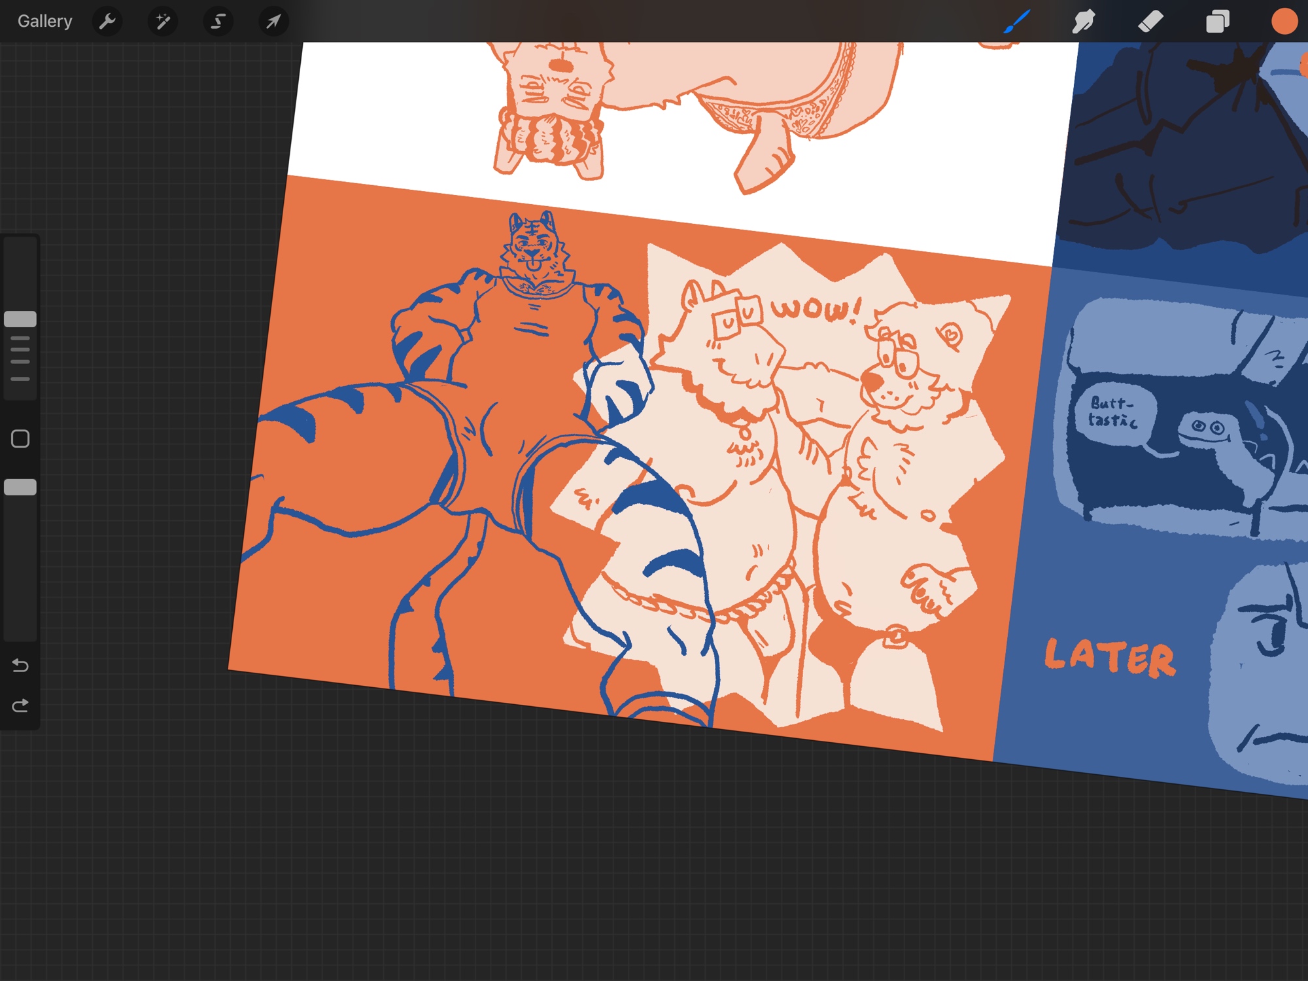Screen dimensions: 1308x981
Task: Undo the last stroke
Action: [x=20, y=666]
